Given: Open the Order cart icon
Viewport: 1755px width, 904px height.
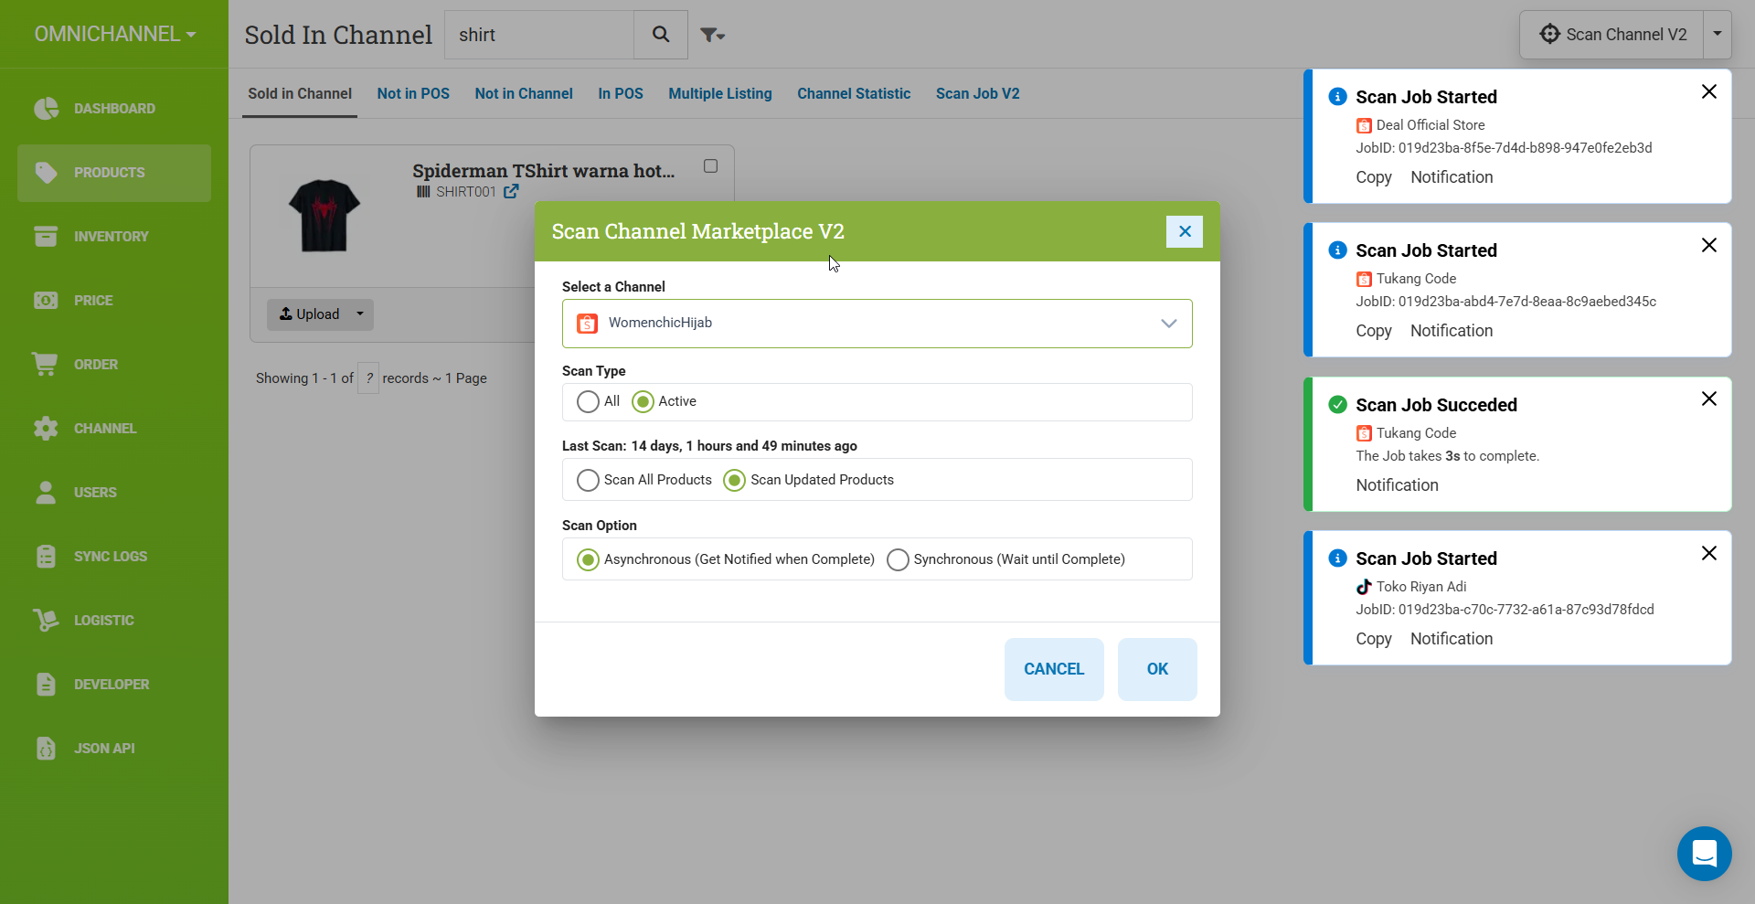Looking at the screenshot, I should click(x=45, y=364).
